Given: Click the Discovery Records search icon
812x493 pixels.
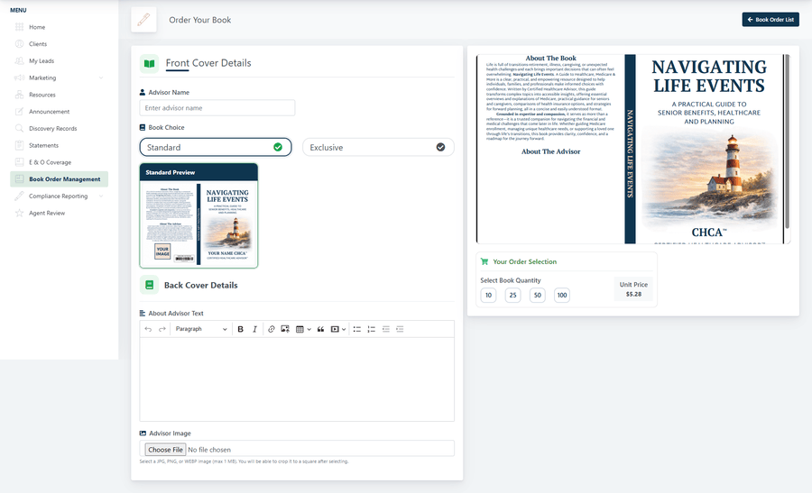Looking at the screenshot, I should point(19,128).
